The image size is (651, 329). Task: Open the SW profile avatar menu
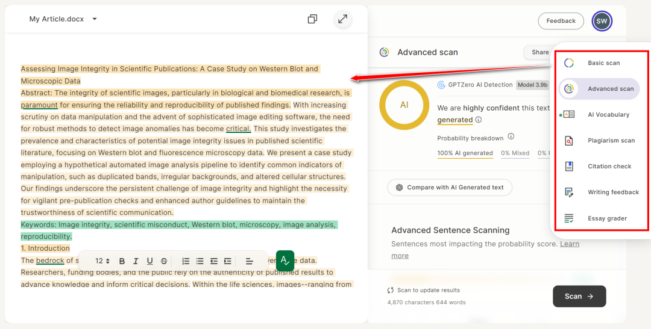click(602, 21)
